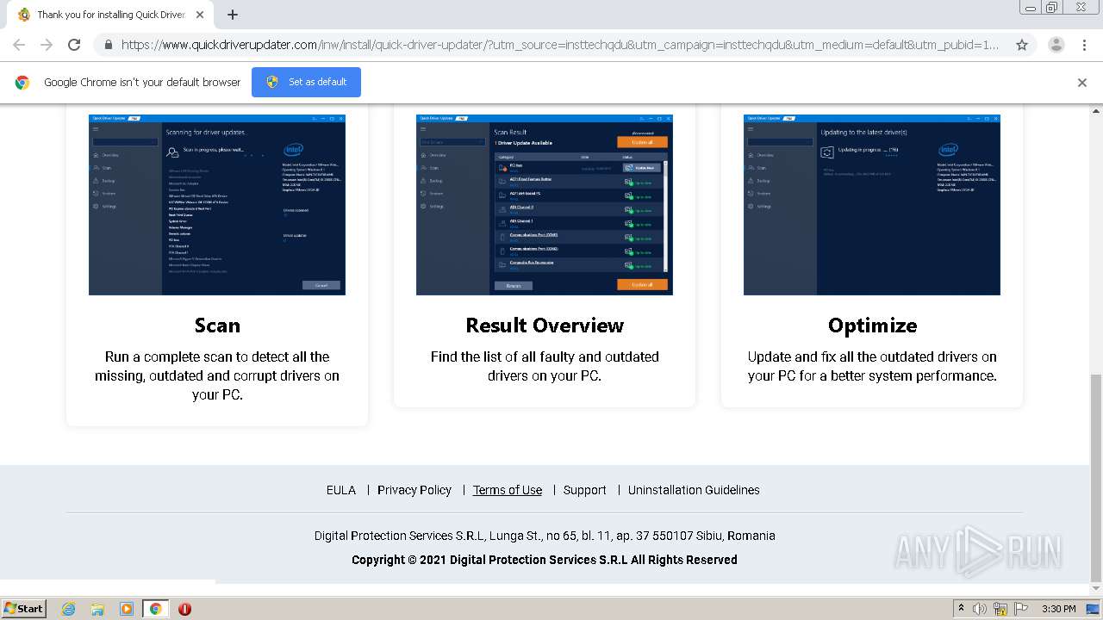Click the page vertical scrollbar thumb
Viewport: 1103px width, 620px height.
(1096, 478)
